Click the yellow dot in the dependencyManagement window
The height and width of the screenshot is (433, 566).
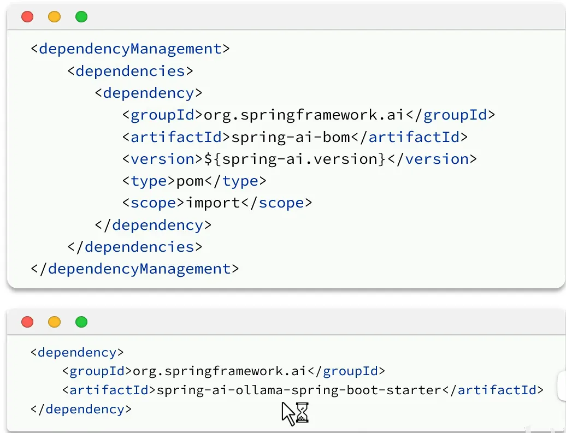(54, 17)
